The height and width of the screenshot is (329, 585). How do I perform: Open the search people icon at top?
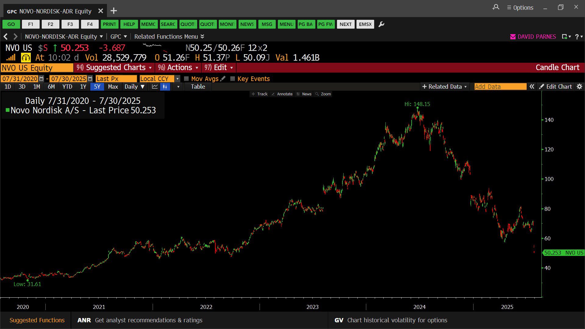(496, 7)
